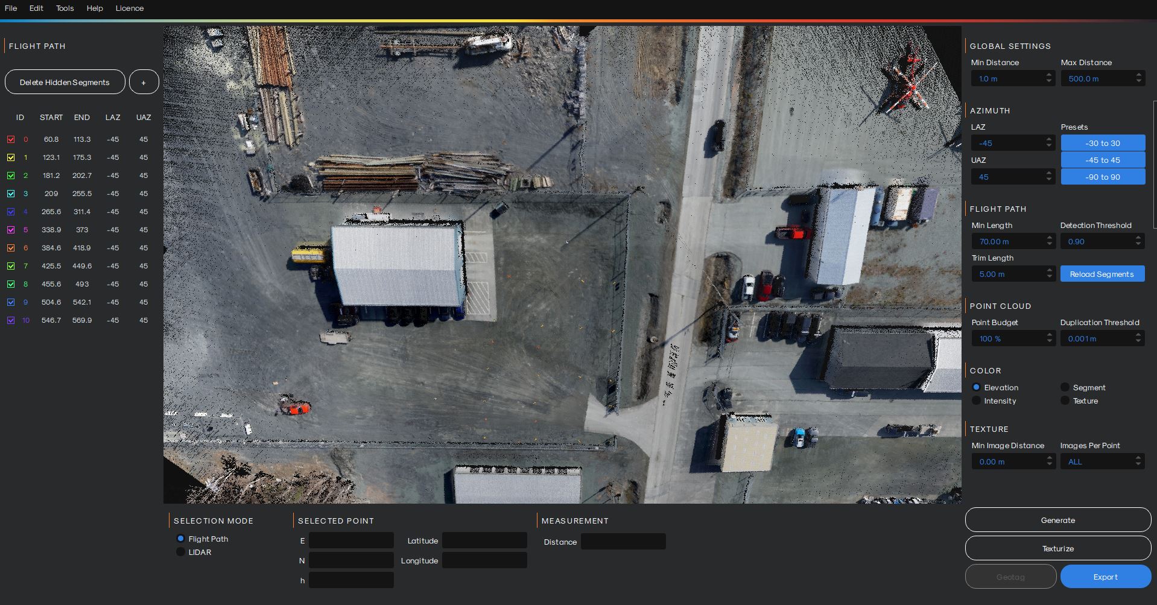Click the Generate button
This screenshot has width=1157, height=605.
[1057, 519]
